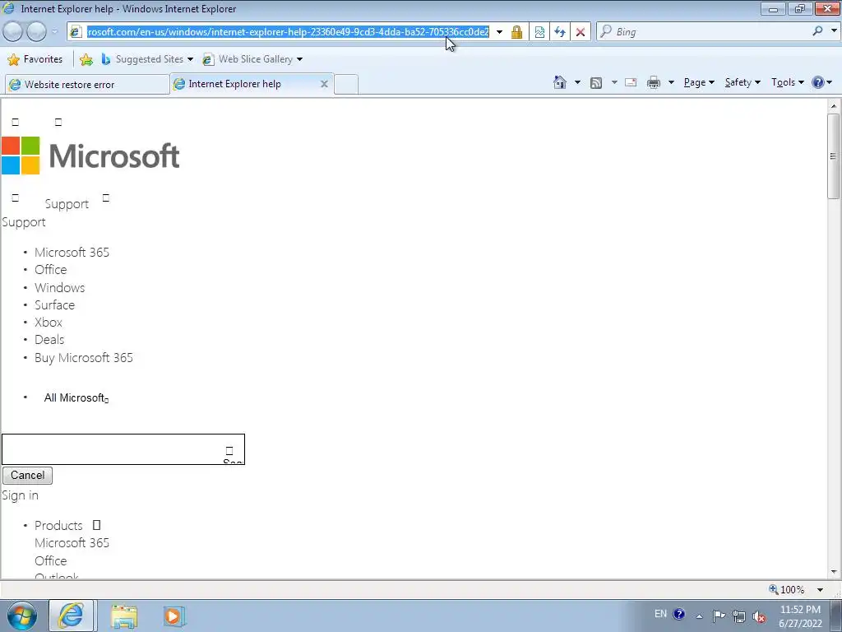Open the Surface nav link
The width and height of the screenshot is (842, 632).
coord(55,304)
